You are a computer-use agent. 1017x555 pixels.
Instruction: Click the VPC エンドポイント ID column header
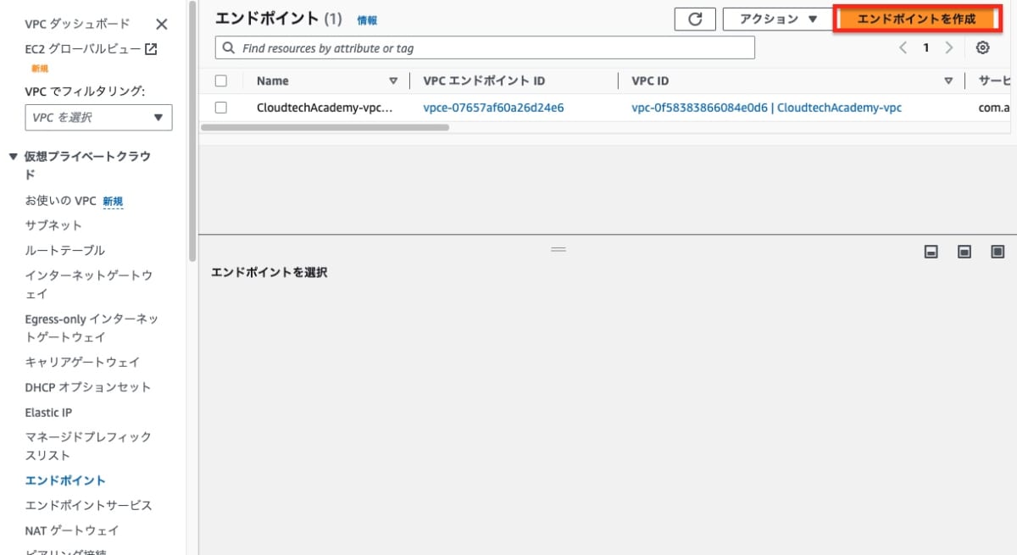point(484,81)
